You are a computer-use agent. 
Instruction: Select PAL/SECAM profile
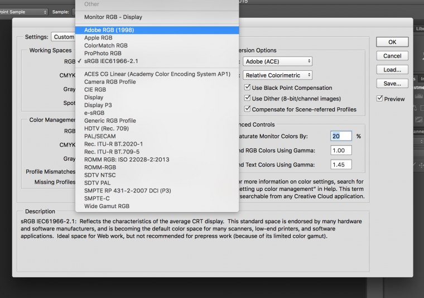(157, 136)
